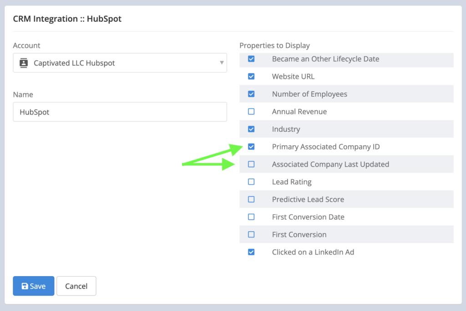Check the First Conversion property
This screenshot has width=466, height=311.
point(251,234)
